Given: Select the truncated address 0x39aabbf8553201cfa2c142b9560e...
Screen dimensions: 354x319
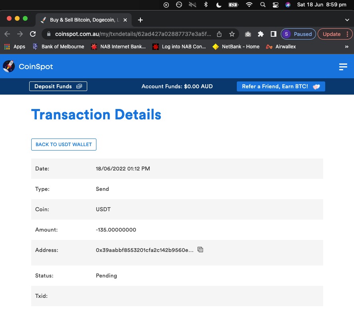Looking at the screenshot, I should (144, 250).
